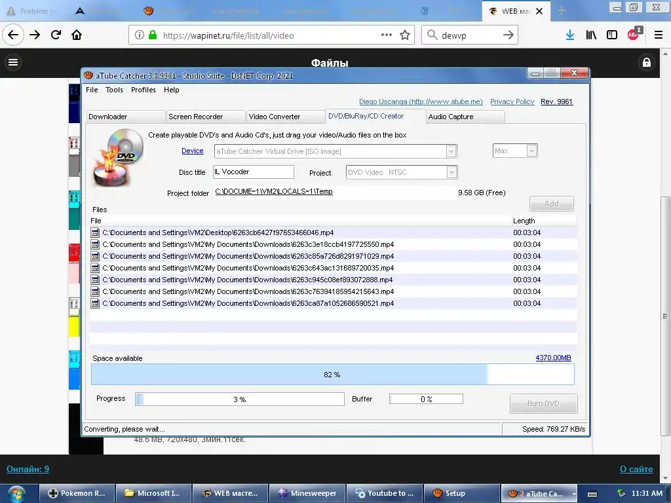Select file icon of 6263cb6427f97653466046.mp4
Viewport: 671px width, 503px height.
pos(95,233)
